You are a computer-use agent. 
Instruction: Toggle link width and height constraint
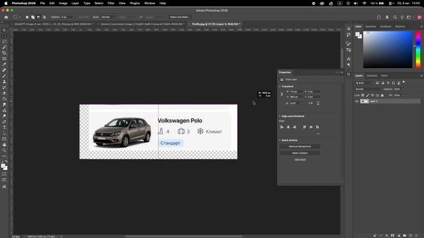click(x=282, y=94)
